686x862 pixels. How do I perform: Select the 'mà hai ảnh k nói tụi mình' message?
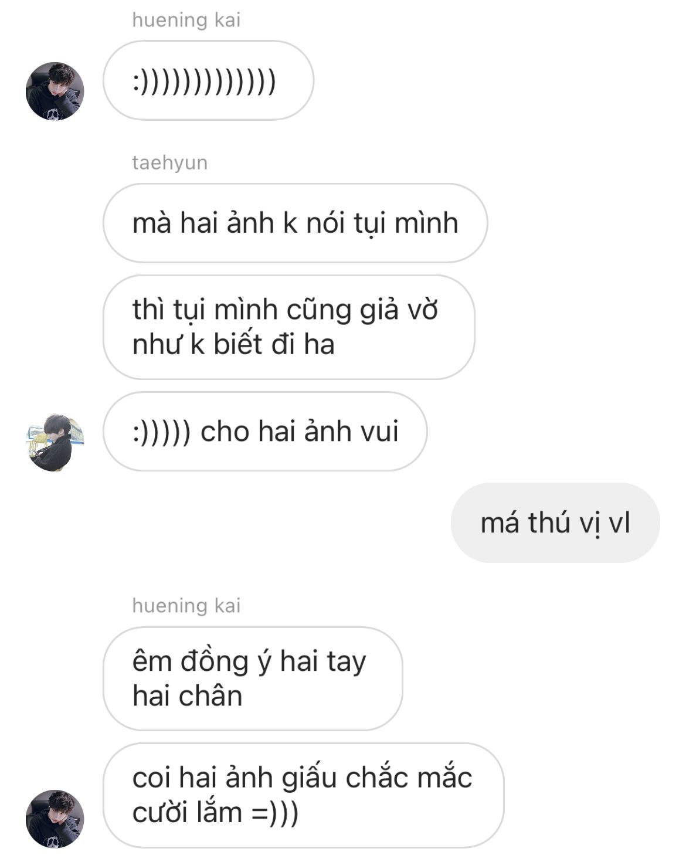tap(296, 223)
